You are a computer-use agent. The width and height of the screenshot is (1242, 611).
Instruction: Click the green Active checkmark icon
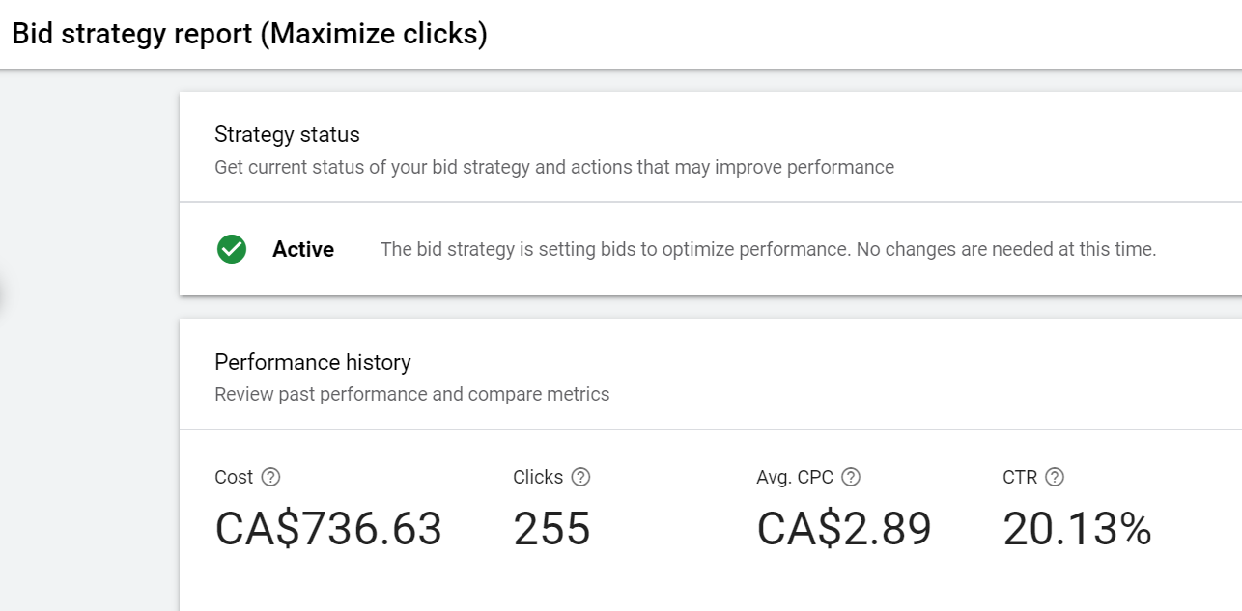click(x=232, y=249)
